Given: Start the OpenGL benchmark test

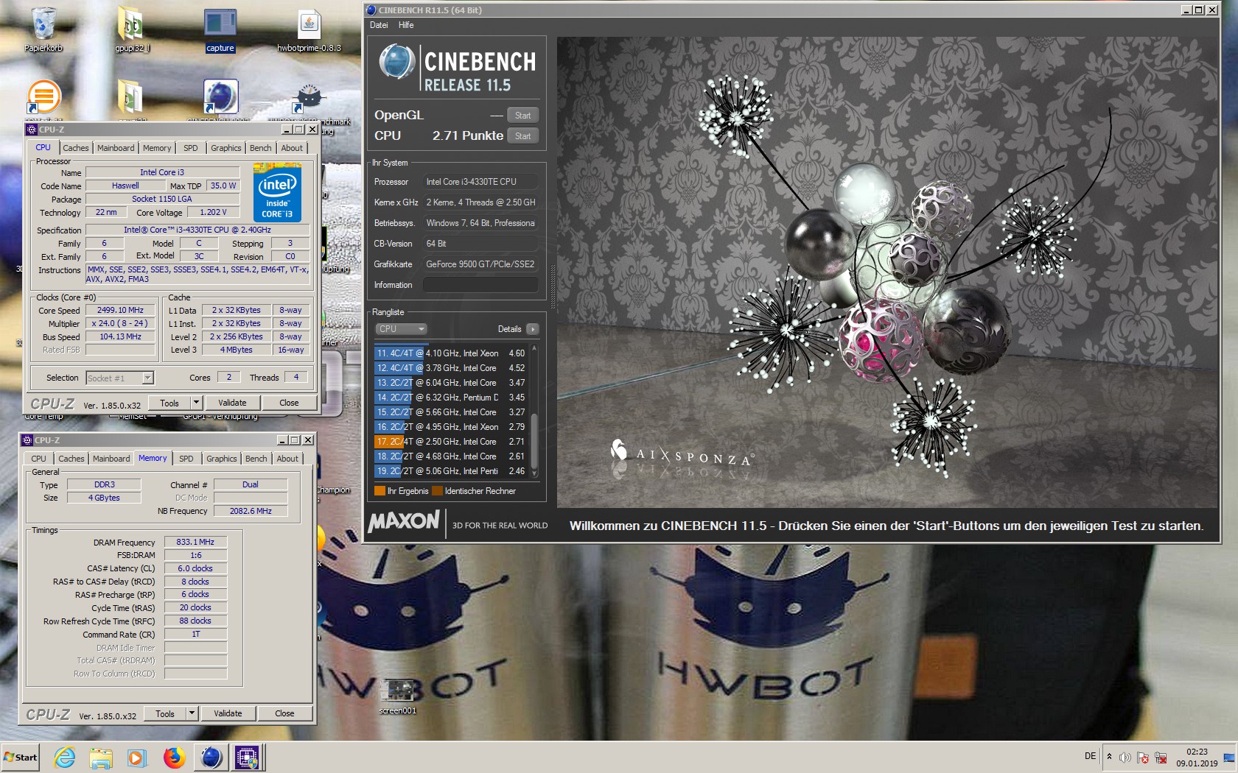Looking at the screenshot, I should click(523, 116).
